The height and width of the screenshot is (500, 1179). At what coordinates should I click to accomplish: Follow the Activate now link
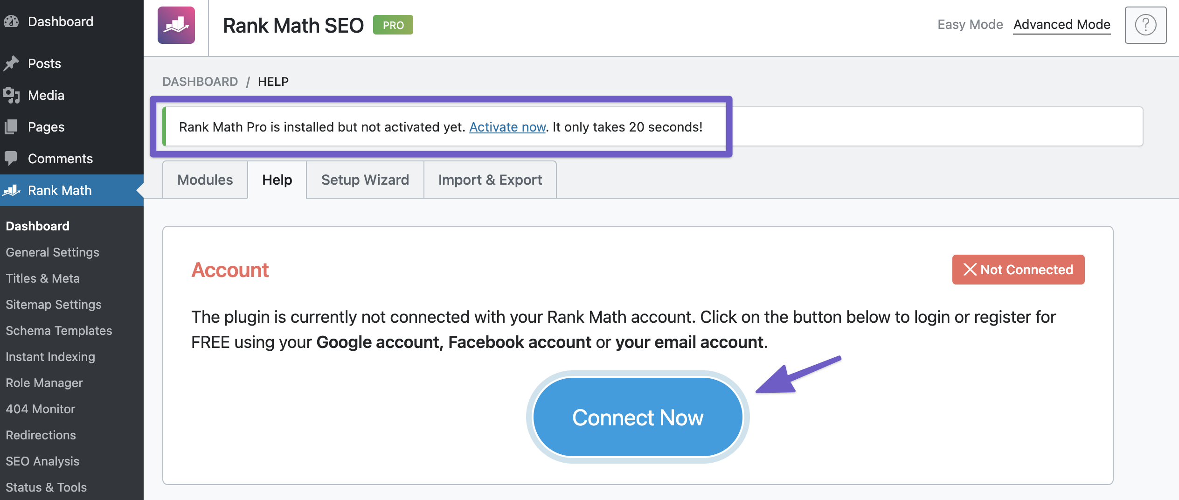click(x=507, y=127)
